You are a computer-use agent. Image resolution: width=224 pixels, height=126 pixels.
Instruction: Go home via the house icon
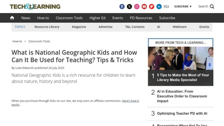pyautogui.click(x=12, y=18)
